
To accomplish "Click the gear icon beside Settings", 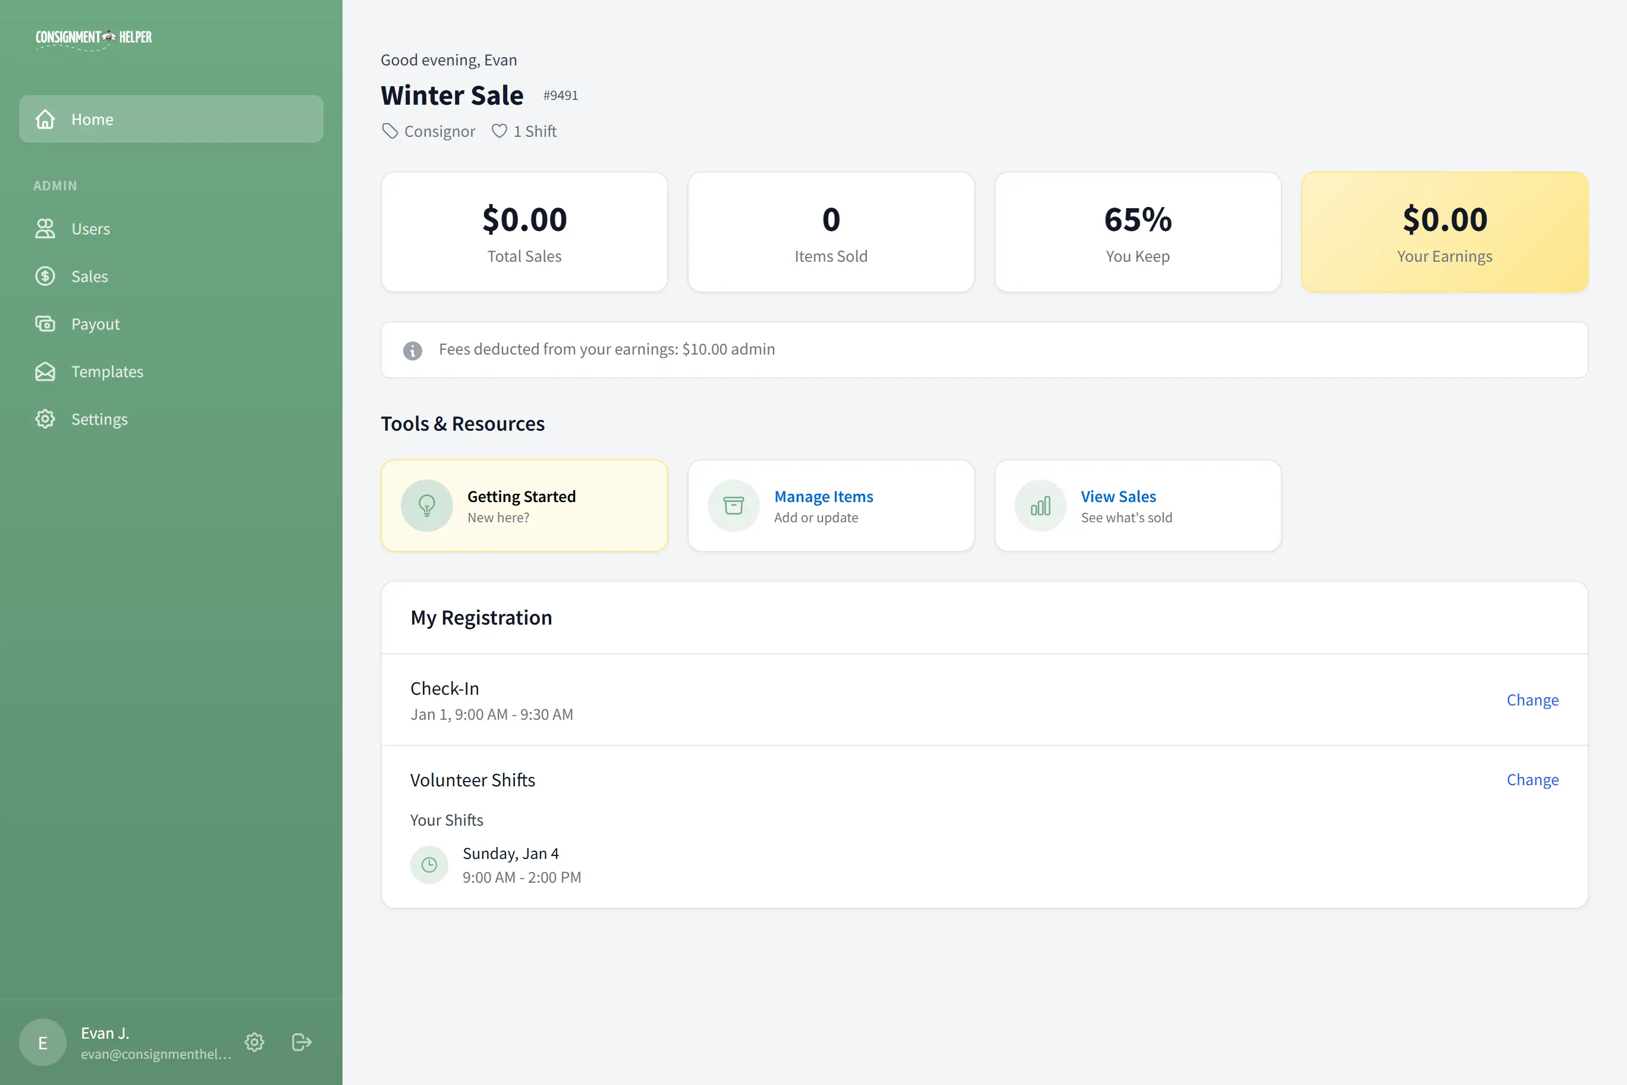I will [x=45, y=419].
